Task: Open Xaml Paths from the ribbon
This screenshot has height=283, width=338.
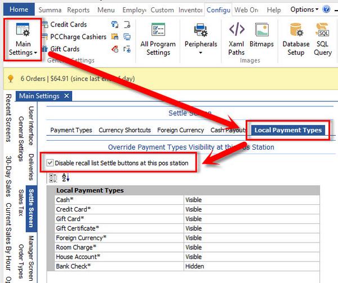Action: pyautogui.click(x=237, y=39)
